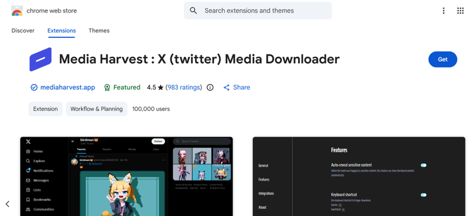
Task: Click the Chrome Web Store logo
Action: coord(17,11)
